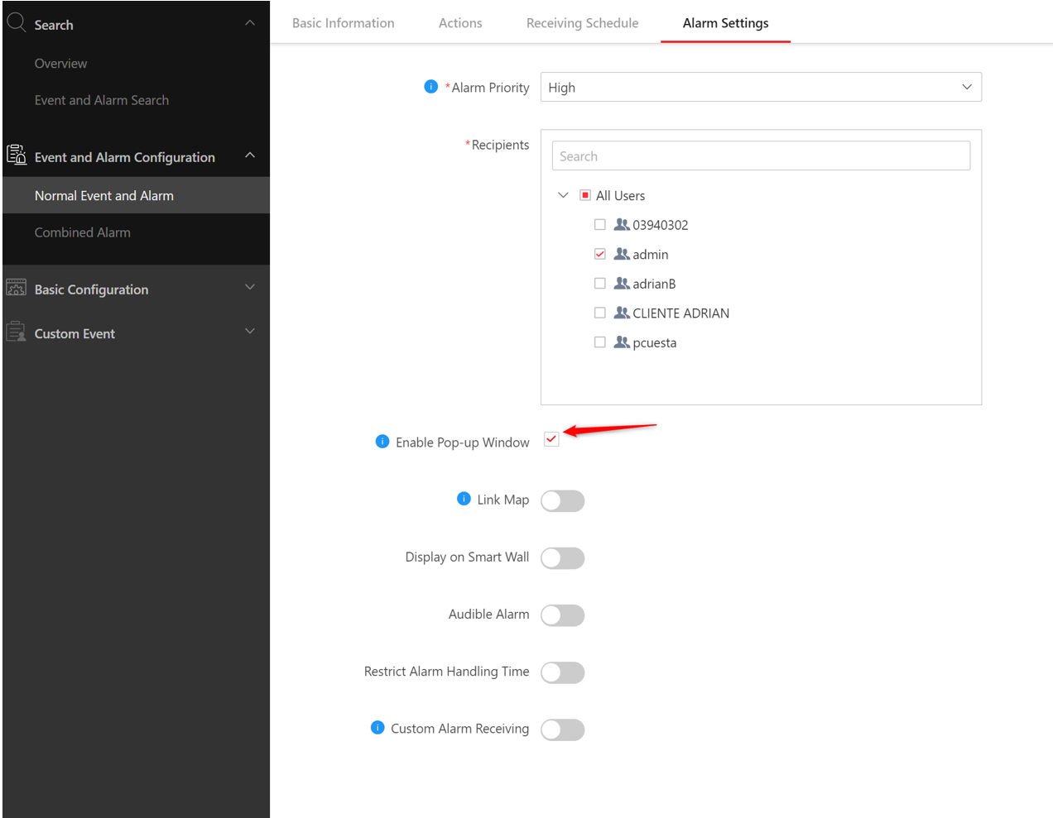
Task: Click the info icon beside Custom Alarm Receiving
Action: point(377,728)
